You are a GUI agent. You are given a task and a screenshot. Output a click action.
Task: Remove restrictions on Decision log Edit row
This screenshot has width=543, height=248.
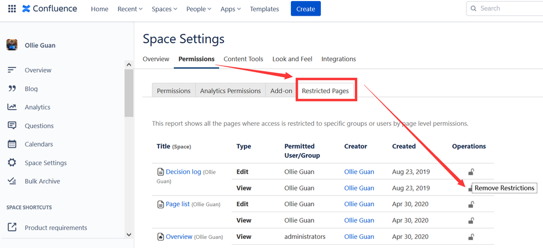(471, 171)
